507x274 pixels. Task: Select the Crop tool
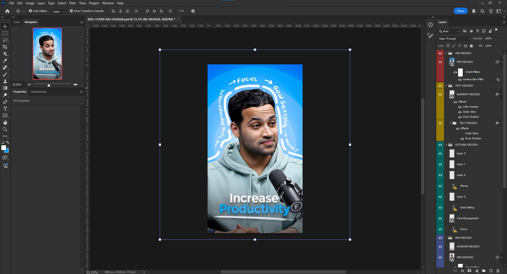pos(5,47)
